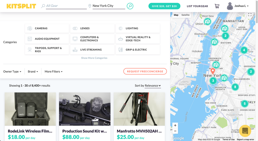Click the results count text

pos(30,86)
